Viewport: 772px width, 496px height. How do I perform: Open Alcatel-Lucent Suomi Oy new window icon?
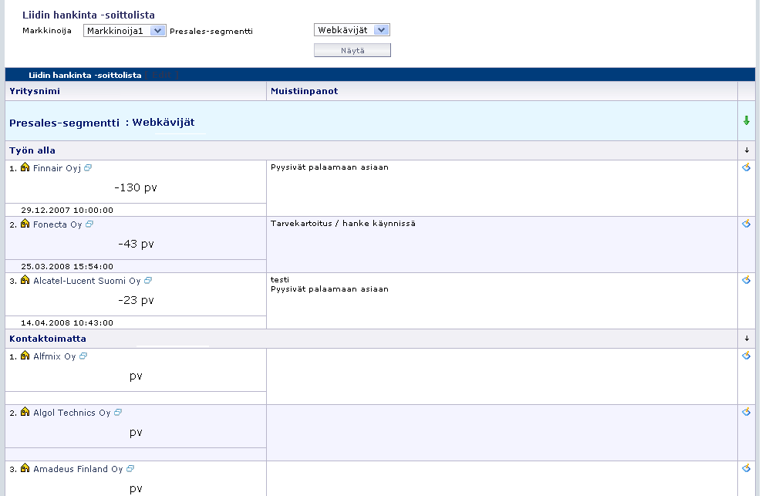tap(148, 280)
